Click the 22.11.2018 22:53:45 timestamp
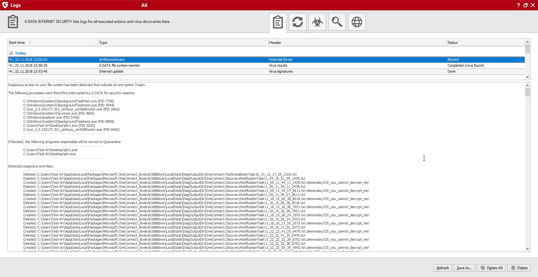Screen dimensions: 538x277 click(28, 71)
